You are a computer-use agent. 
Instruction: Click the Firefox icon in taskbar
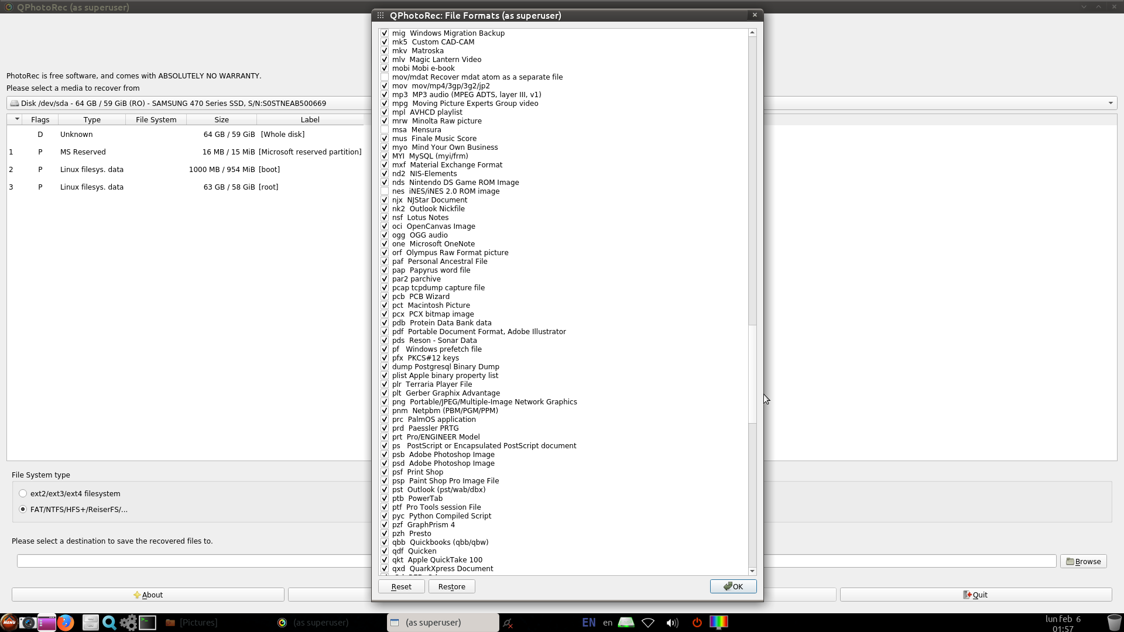coord(66,623)
